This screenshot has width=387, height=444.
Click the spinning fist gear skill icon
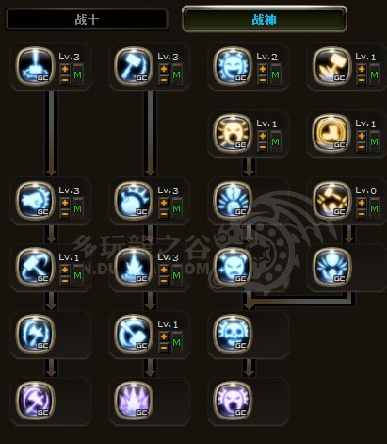pos(35,200)
